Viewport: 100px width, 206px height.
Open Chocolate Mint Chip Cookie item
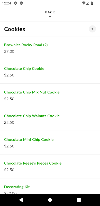[x=50, y=143]
